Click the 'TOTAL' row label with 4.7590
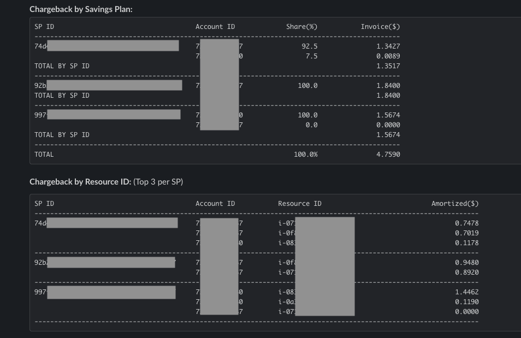 click(x=44, y=154)
